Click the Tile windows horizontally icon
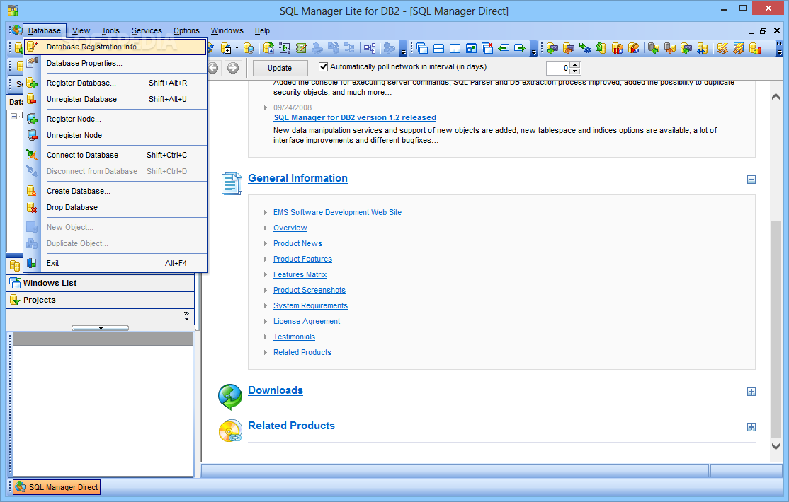This screenshot has height=502, width=789. click(439, 48)
